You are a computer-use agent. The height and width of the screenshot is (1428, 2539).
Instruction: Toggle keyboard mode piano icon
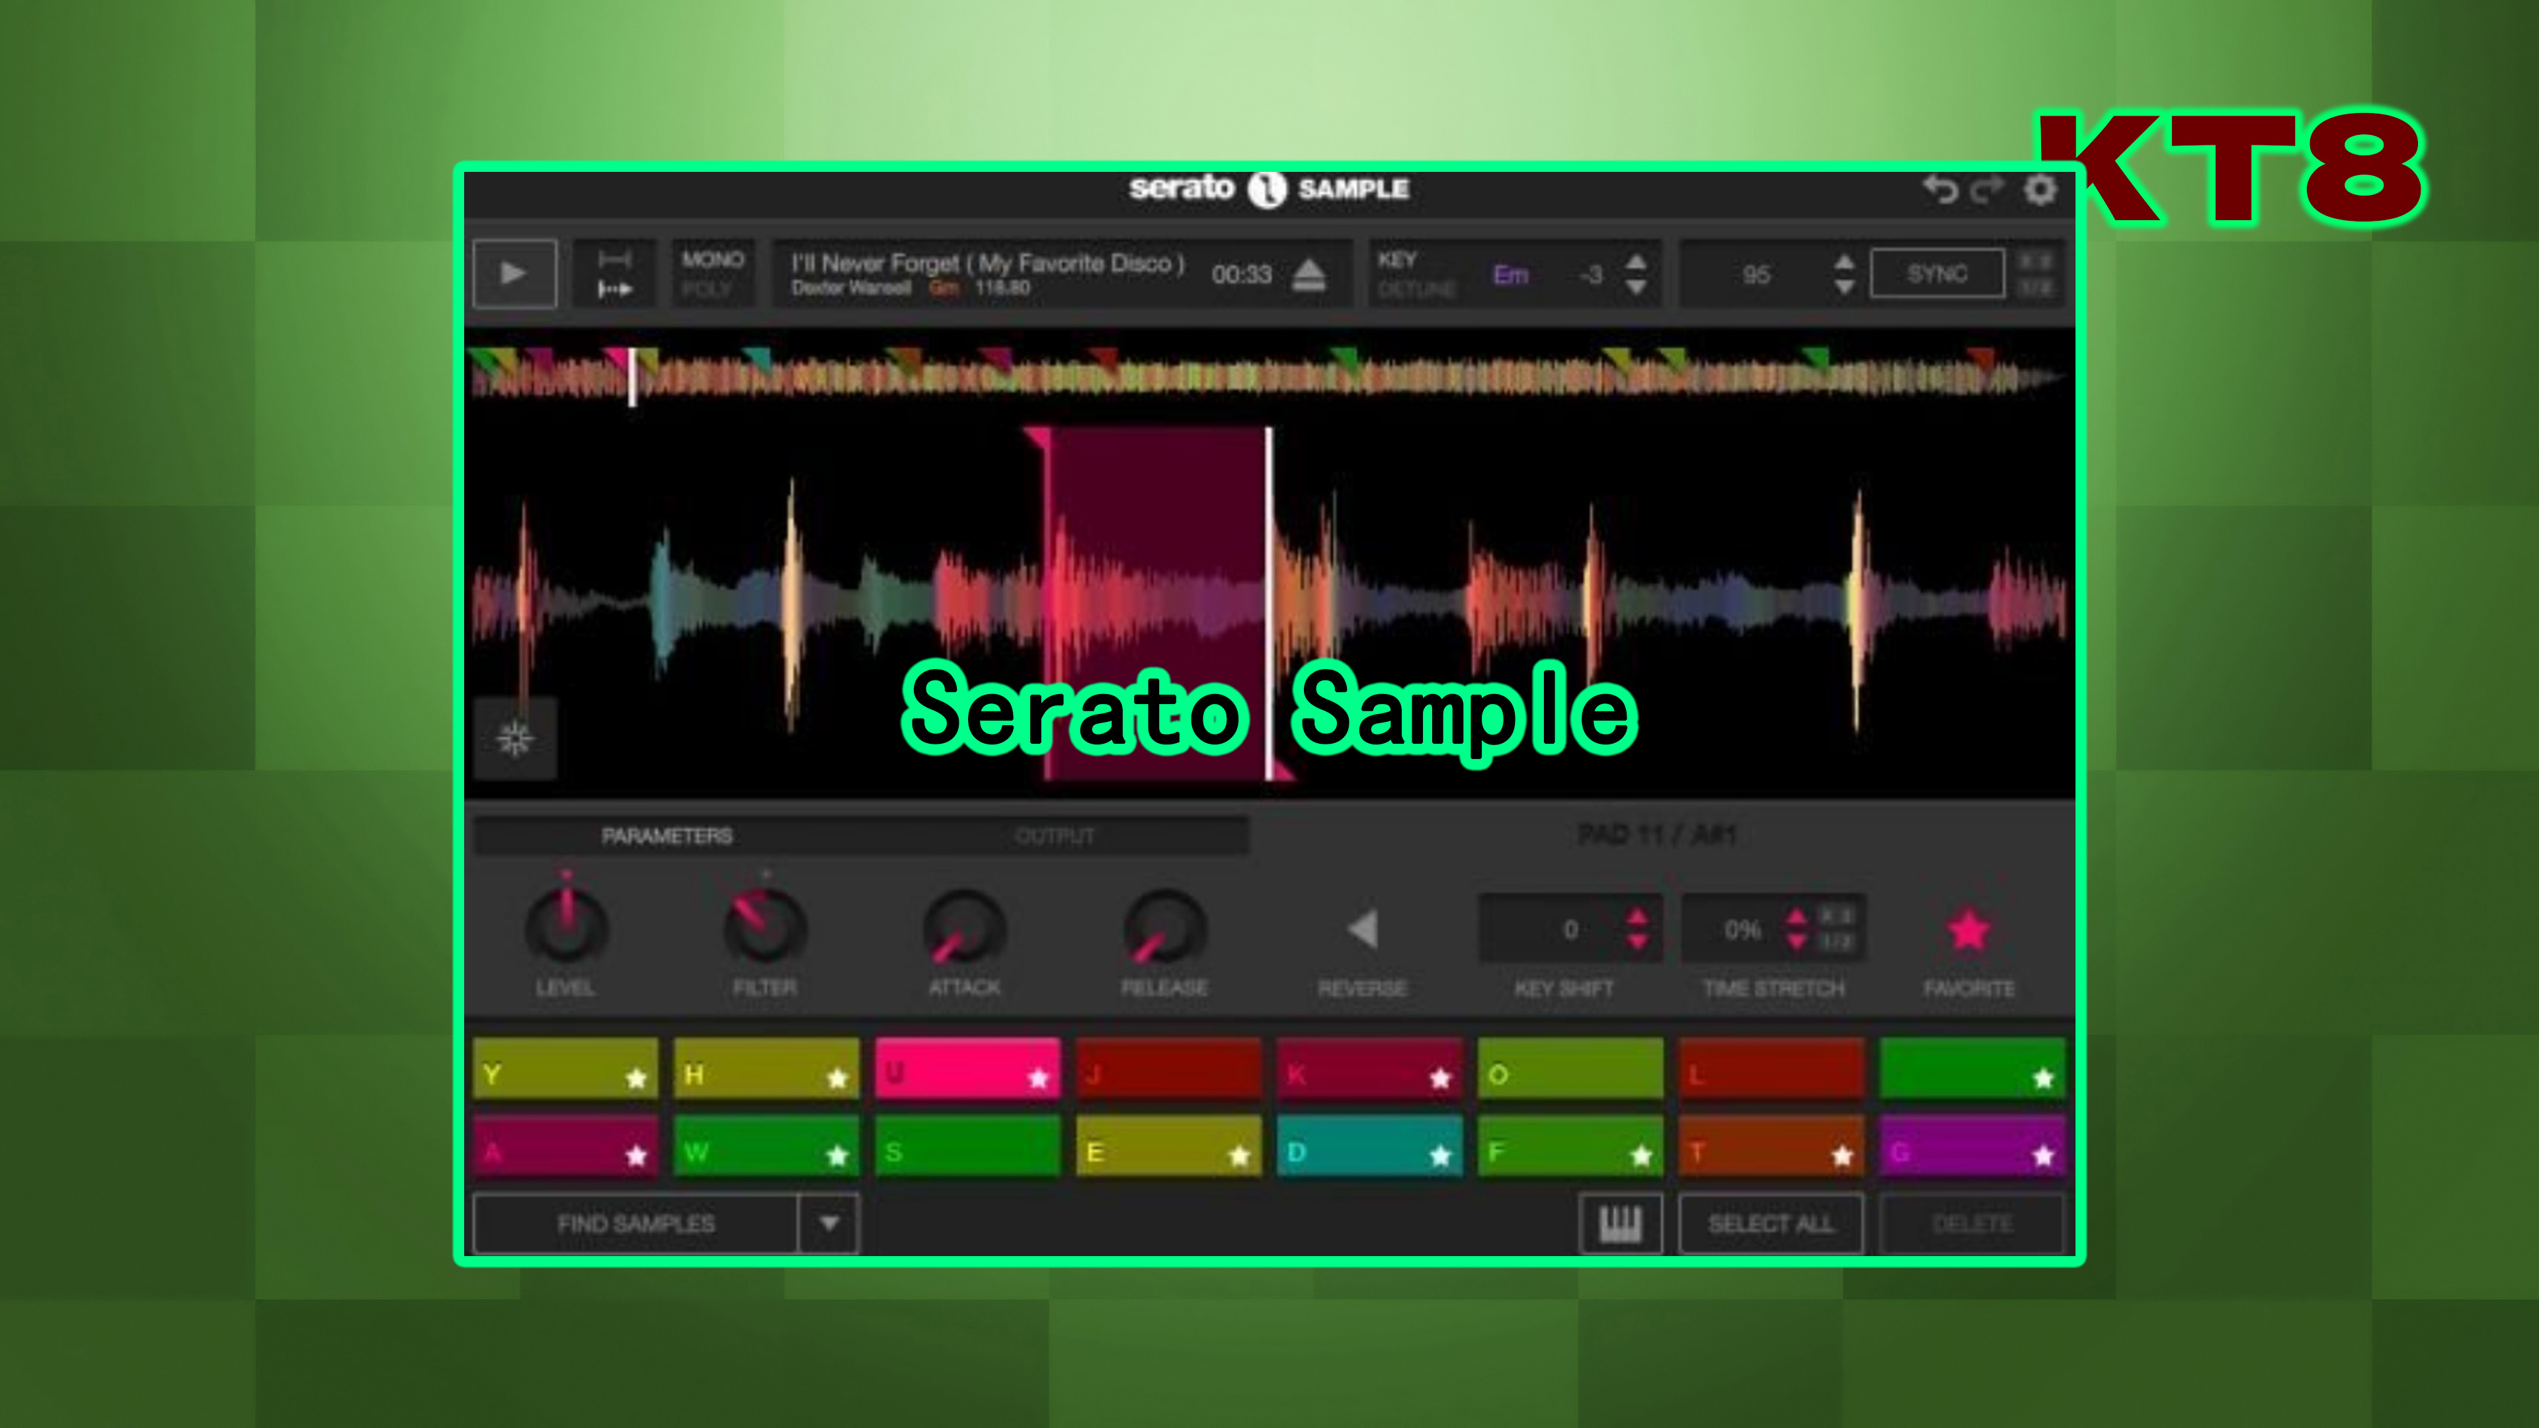(1621, 1224)
